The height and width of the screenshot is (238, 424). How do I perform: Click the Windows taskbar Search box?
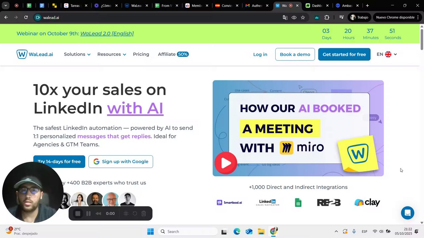pyautogui.click(x=187, y=231)
